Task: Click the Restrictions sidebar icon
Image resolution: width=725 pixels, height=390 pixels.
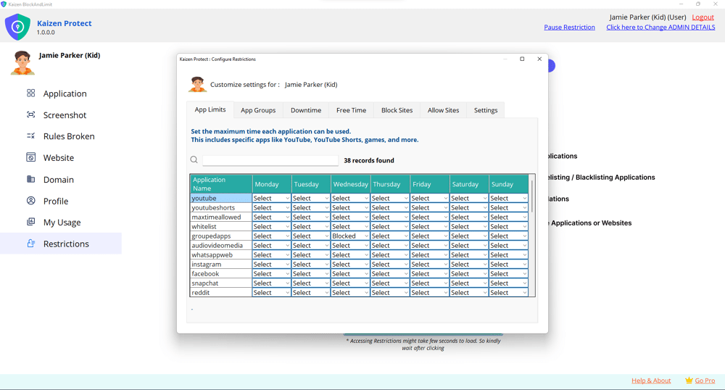Action: (x=30, y=244)
